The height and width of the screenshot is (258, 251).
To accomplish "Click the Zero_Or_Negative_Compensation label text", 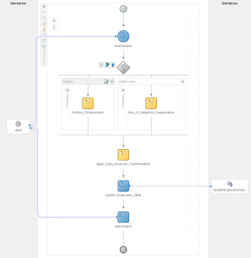I will coord(151,112).
